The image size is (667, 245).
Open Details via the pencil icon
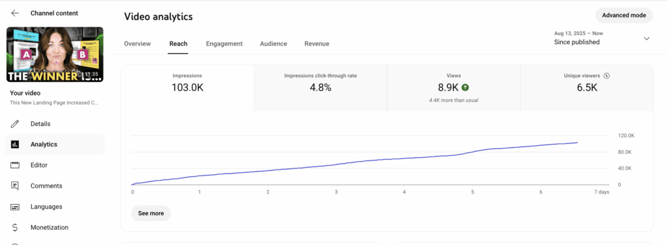pyautogui.click(x=15, y=124)
